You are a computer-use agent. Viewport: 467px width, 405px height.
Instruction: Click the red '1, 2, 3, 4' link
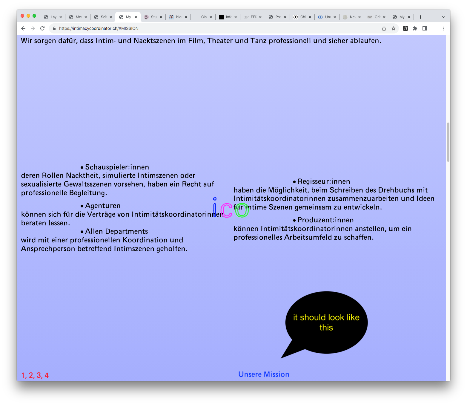(x=35, y=375)
